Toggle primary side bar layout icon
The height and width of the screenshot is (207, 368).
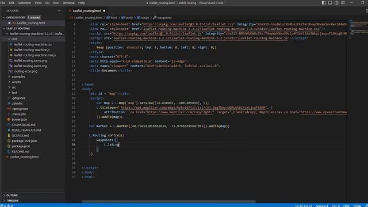click(324, 3)
